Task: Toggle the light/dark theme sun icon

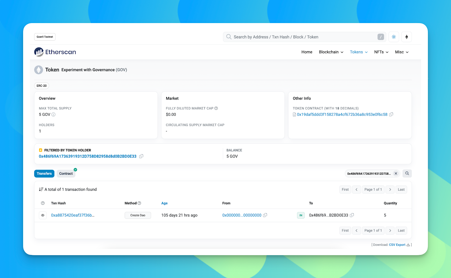Action: coord(394,37)
